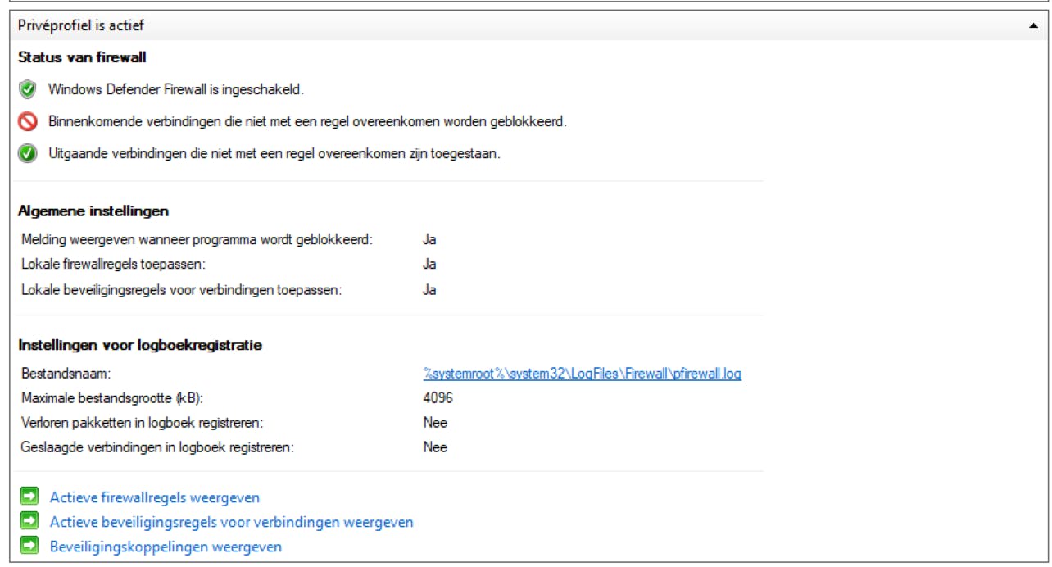1052x567 pixels.
Task: Click label Melding weergeven wanneer programma wordt geblokkeerd
Action: click(197, 240)
